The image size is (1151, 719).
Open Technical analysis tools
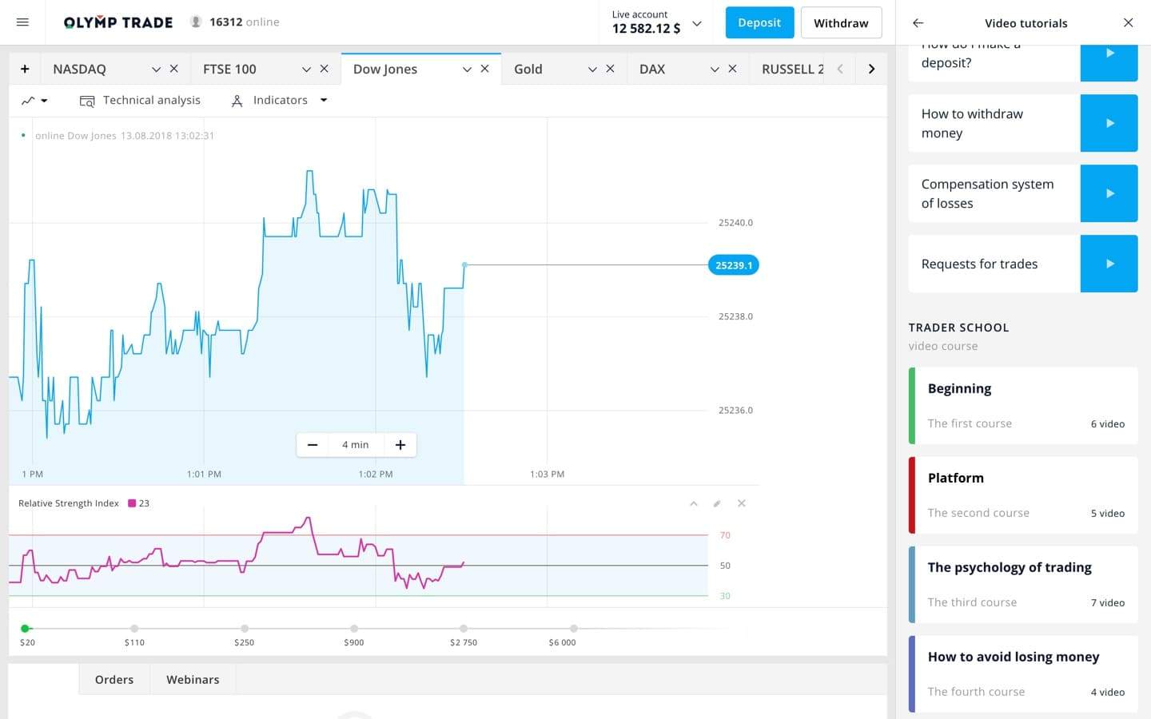pos(152,100)
